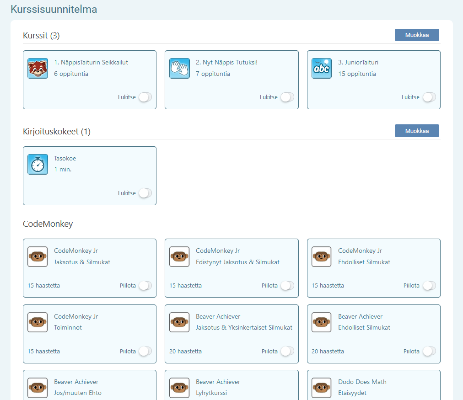Hide CodeMonkey Jr Ehdolliset Silmukat with Piilota
Image resolution: width=463 pixels, height=400 pixels.
coord(429,286)
